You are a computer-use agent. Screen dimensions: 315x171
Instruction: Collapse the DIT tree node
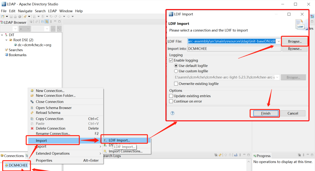click(x=2, y=35)
